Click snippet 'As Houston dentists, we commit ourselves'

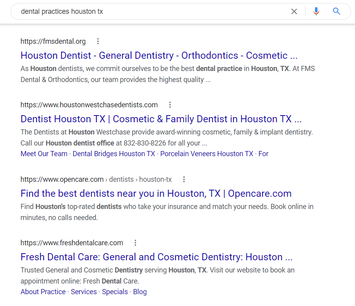(x=168, y=74)
